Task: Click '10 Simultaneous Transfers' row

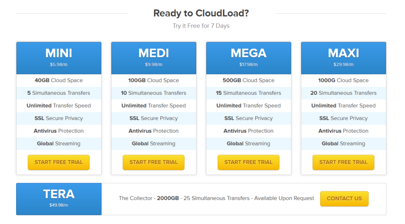Action: (x=153, y=93)
